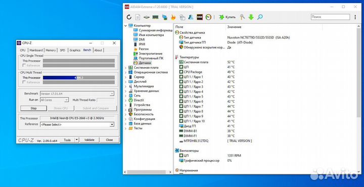Open the Report page icon in AIDA64
364x187 pixels.
pyautogui.click(x=138, y=17)
